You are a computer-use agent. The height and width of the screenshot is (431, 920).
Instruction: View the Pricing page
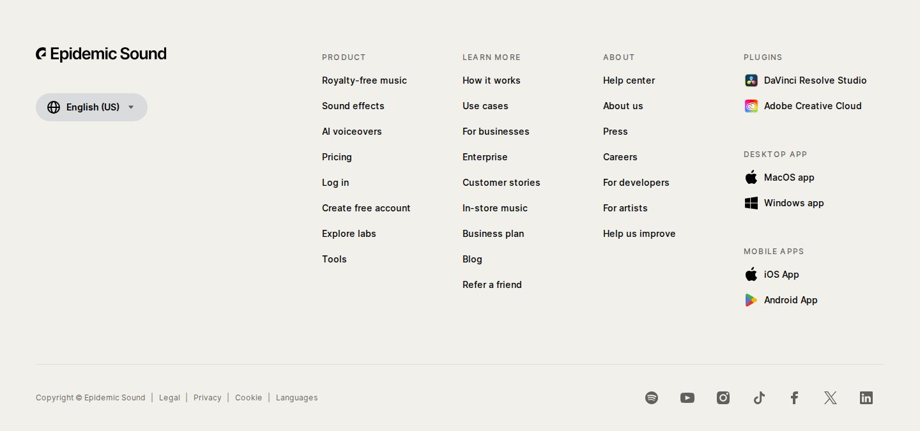[x=337, y=157]
